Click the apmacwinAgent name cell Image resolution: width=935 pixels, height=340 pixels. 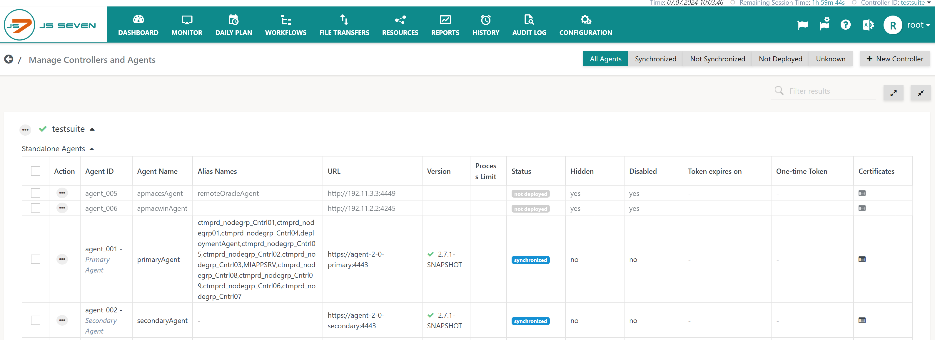point(162,208)
